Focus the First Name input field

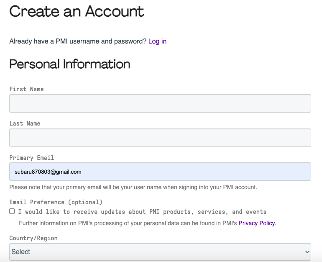[160, 103]
